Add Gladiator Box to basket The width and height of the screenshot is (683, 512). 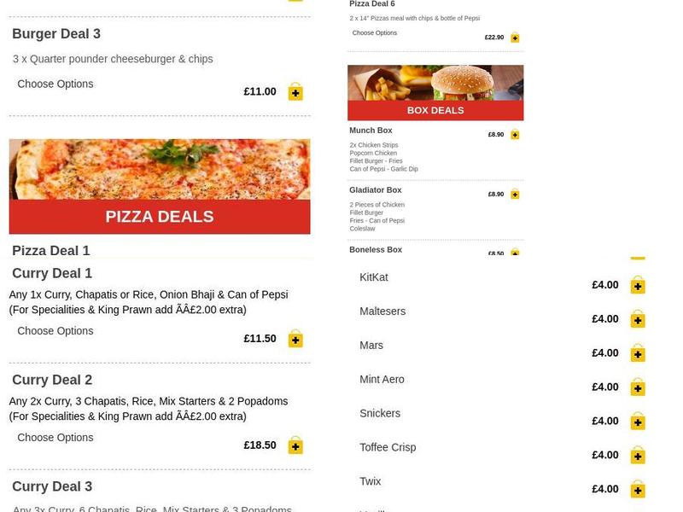pos(515,195)
